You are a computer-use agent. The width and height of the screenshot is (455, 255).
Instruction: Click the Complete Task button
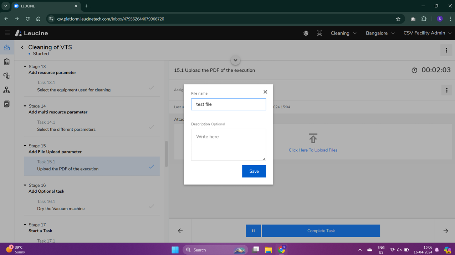click(x=321, y=231)
